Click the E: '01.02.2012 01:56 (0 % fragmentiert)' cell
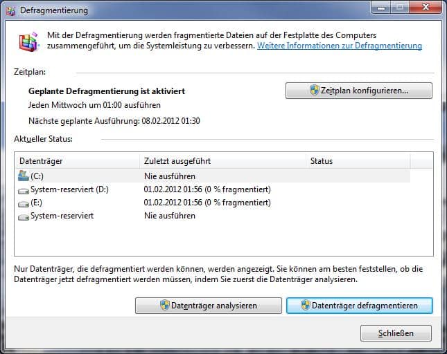The image size is (447, 354). click(207, 203)
